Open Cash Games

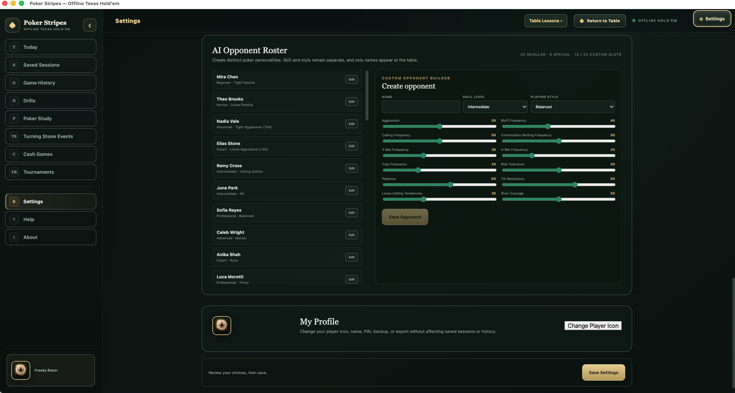[51, 154]
